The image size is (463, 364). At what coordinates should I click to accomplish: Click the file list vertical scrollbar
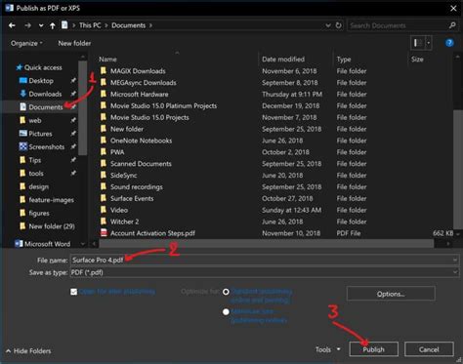[x=457, y=169]
